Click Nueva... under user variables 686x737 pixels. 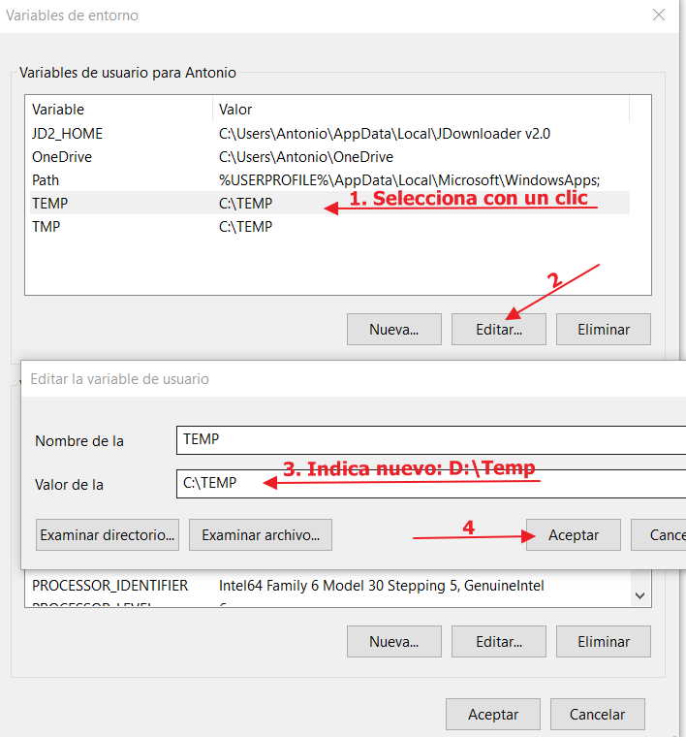394,329
